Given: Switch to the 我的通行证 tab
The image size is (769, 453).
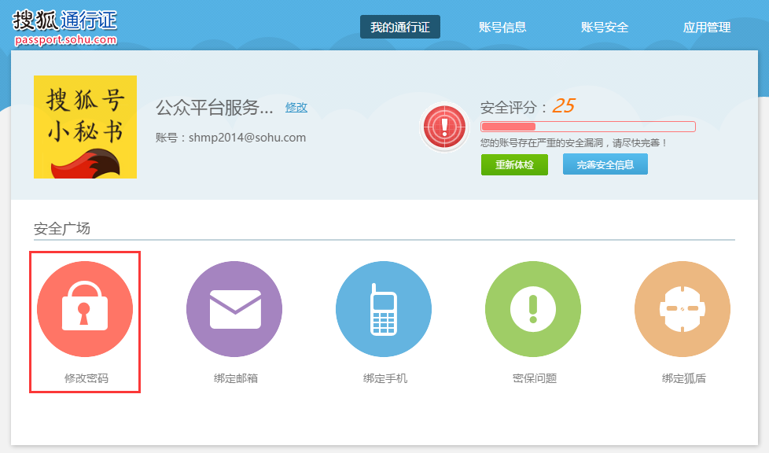Looking at the screenshot, I should click(x=400, y=27).
